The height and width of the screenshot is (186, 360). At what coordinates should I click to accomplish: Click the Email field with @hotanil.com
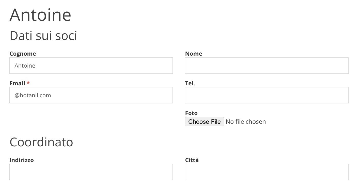coord(91,95)
